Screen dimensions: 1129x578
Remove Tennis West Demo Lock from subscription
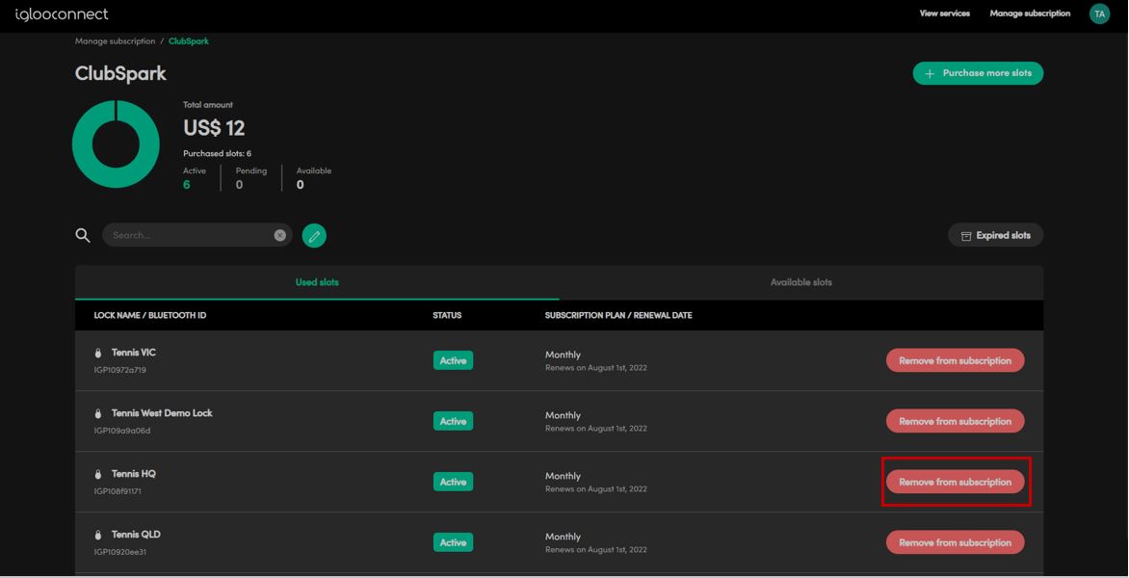click(x=955, y=421)
